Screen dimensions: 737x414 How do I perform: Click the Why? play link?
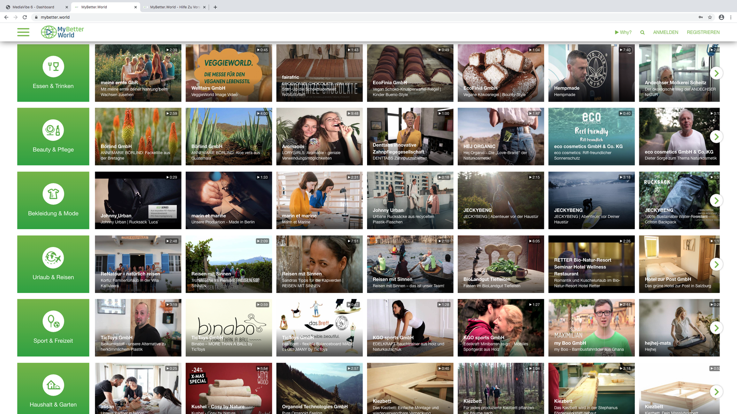[623, 32]
